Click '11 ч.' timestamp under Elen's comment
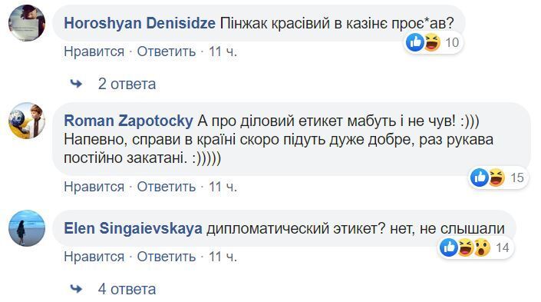The width and height of the screenshot is (541, 302). coord(223,257)
